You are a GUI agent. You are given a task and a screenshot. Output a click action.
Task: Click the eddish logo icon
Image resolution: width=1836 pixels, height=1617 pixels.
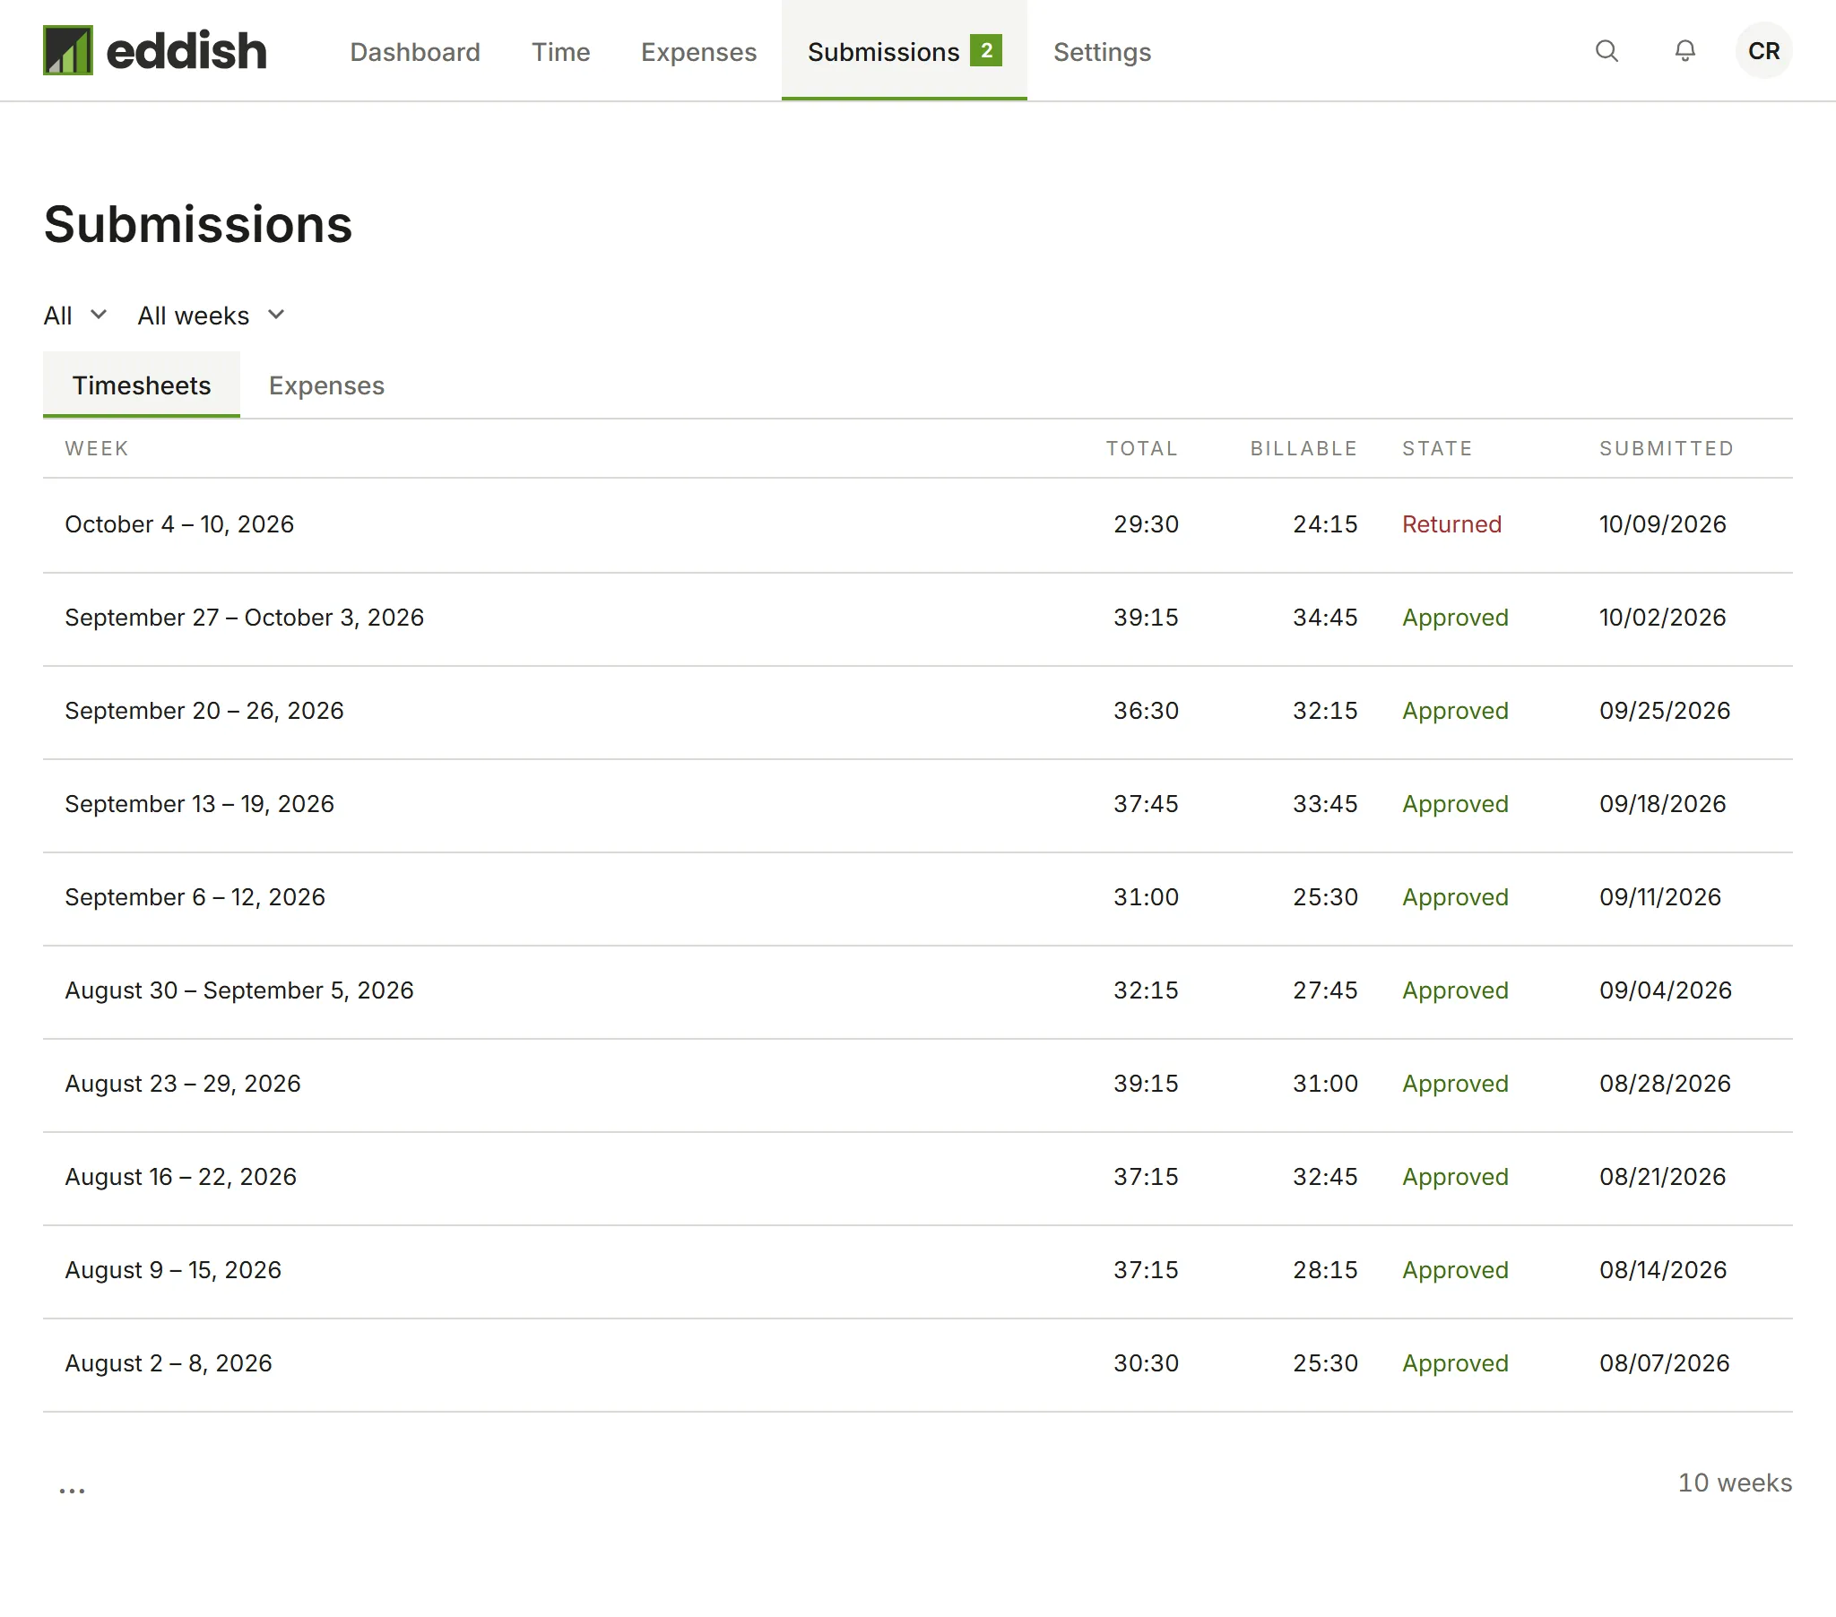point(67,50)
